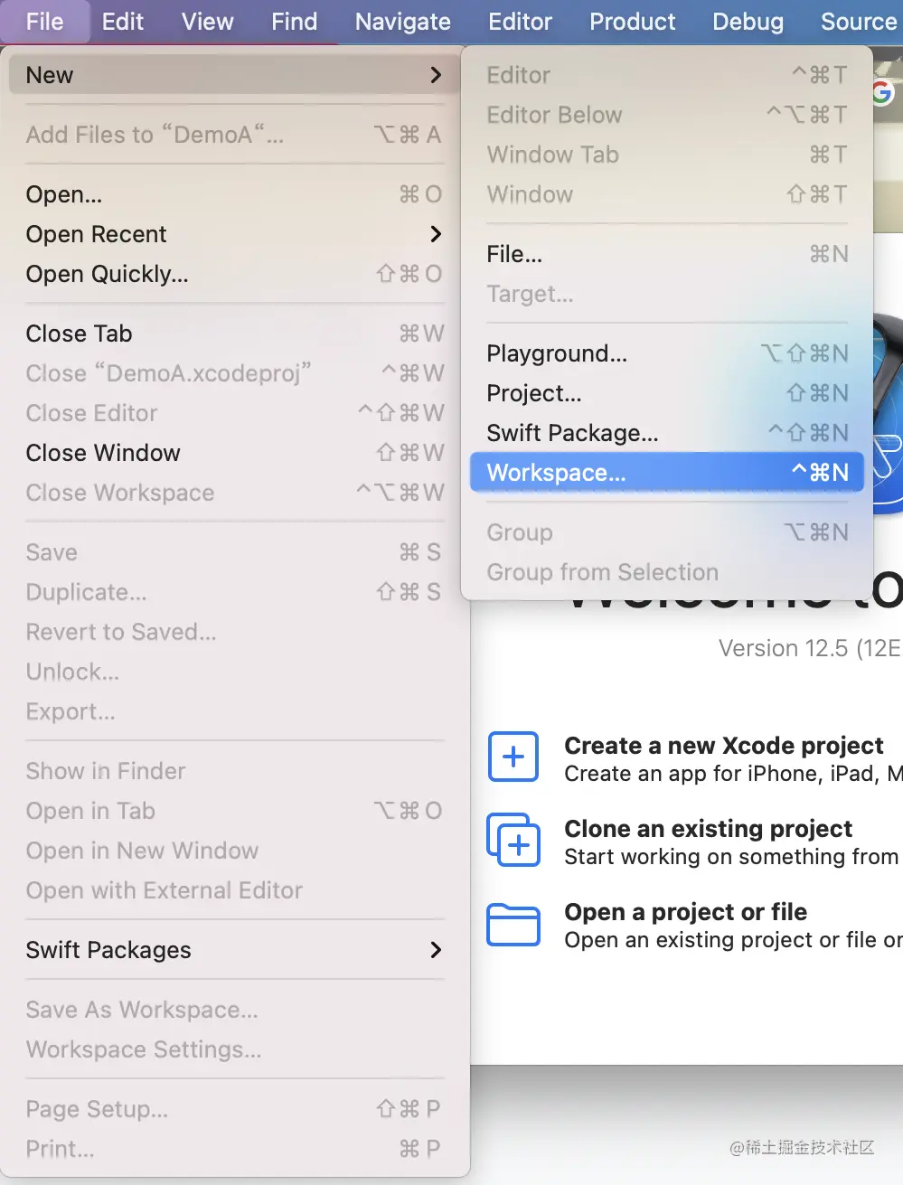This screenshot has height=1185, width=903.
Task: Open the View menu
Action: coord(207,22)
